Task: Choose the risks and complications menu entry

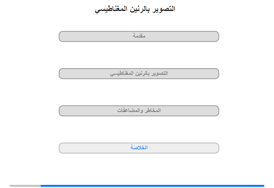Action: (139, 111)
